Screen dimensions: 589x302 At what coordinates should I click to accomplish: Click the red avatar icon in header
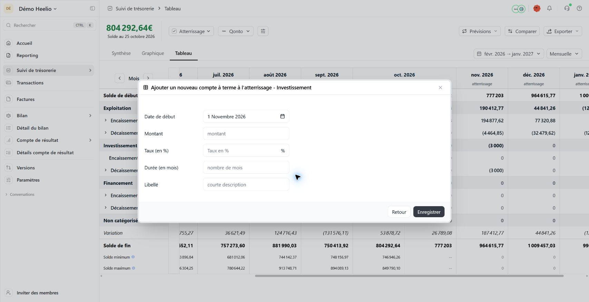point(537,9)
